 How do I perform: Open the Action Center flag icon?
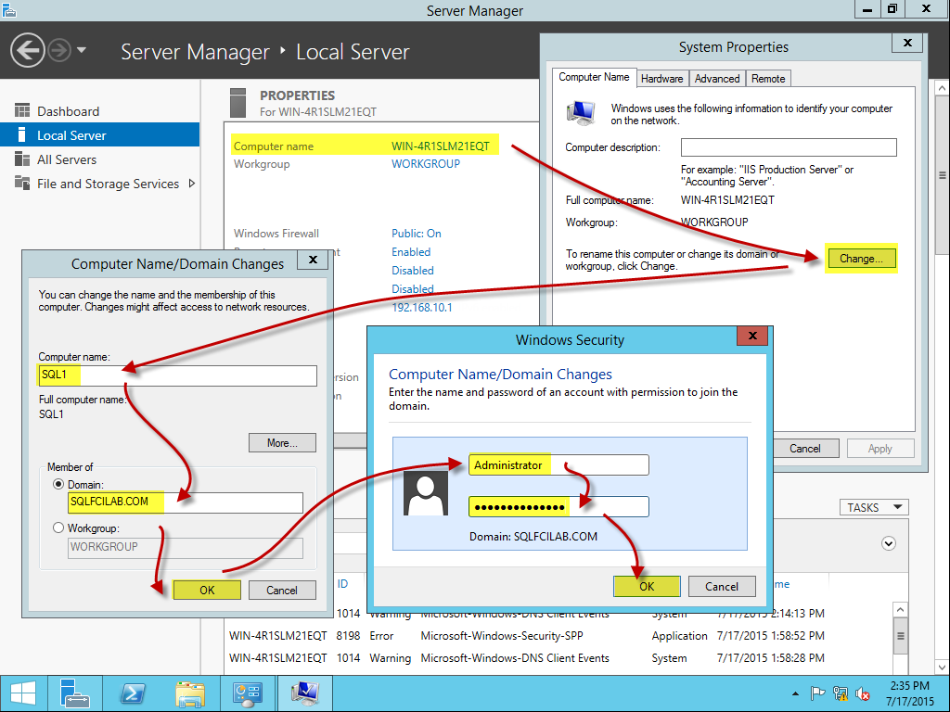pyautogui.click(x=817, y=693)
